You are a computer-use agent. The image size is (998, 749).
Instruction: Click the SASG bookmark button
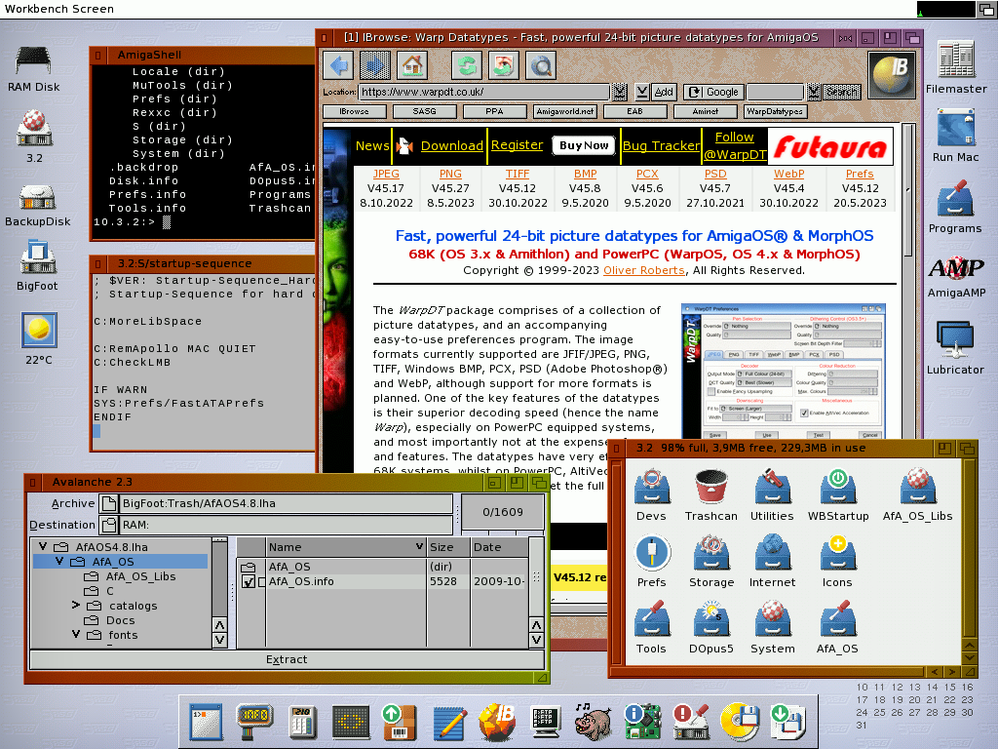(425, 111)
